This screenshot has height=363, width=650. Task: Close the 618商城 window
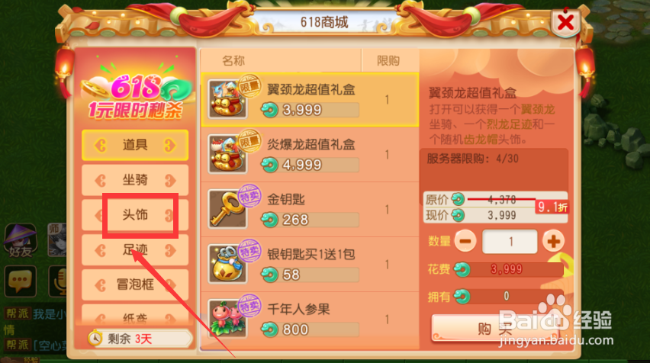565,22
